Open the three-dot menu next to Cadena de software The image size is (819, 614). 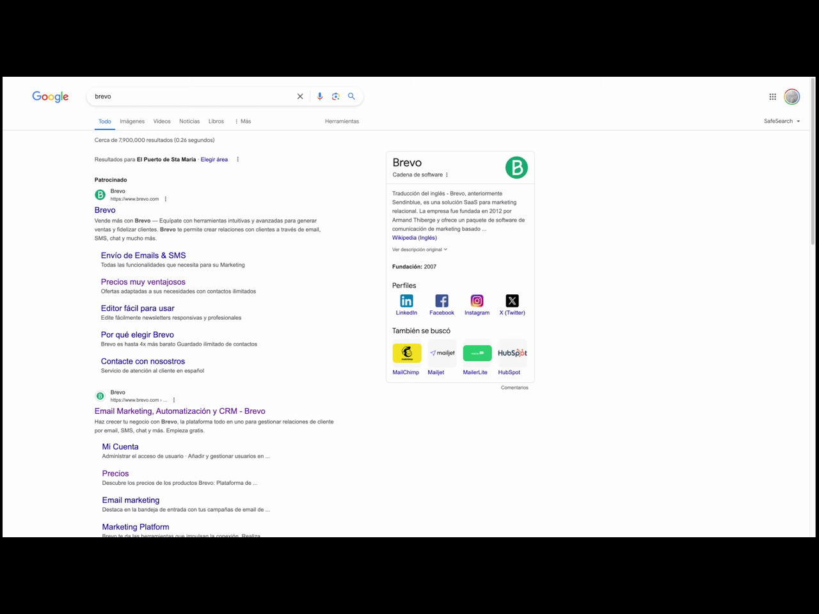click(x=447, y=175)
